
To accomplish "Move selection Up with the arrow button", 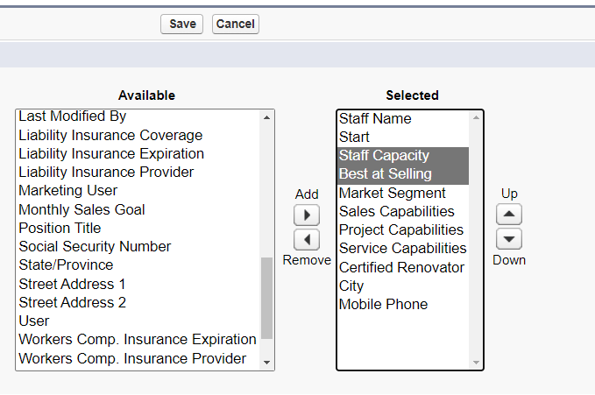I will point(509,214).
